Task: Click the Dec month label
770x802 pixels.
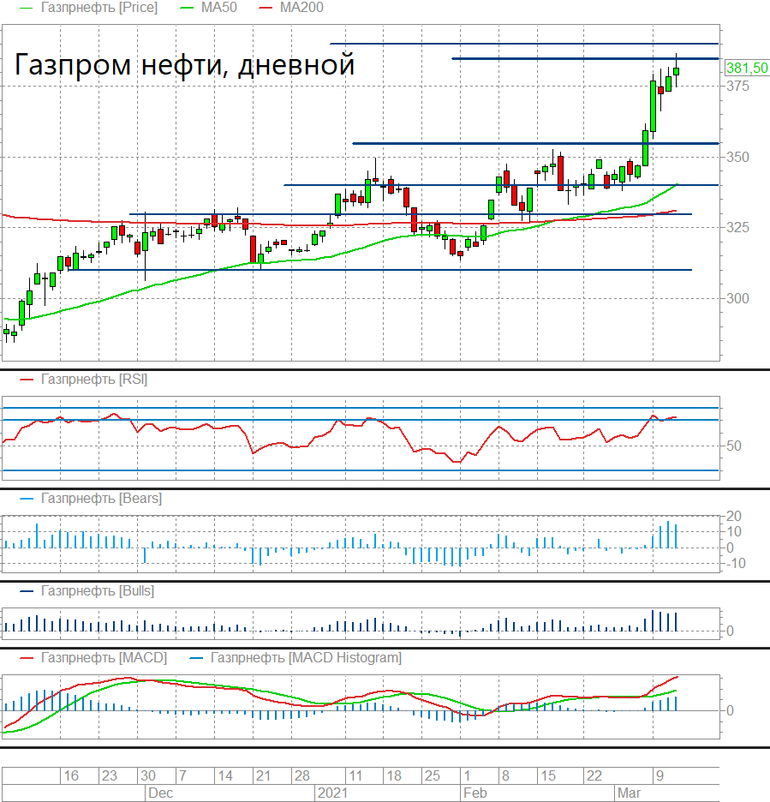Action: coord(160,793)
